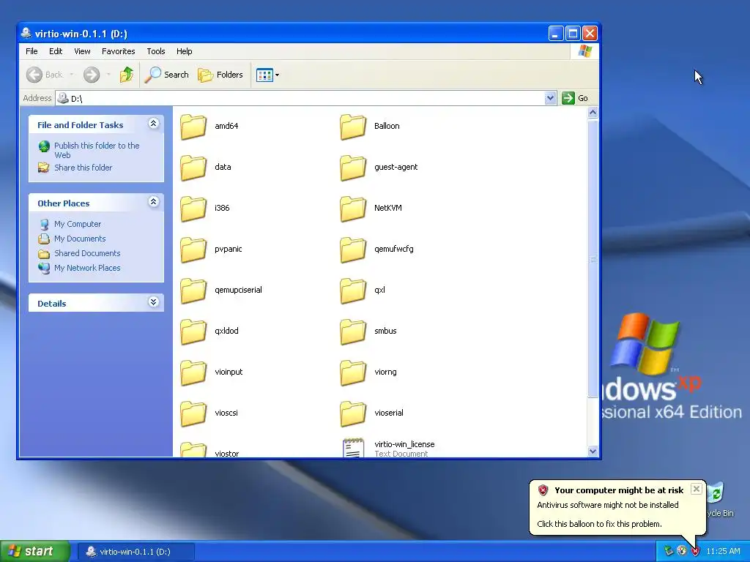Click 'Click this balloon to fix this problem.' text
This screenshot has width=750, height=562.
click(x=599, y=524)
